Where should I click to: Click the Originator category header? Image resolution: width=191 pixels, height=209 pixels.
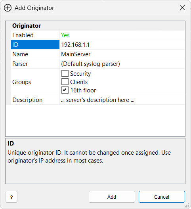95,26
